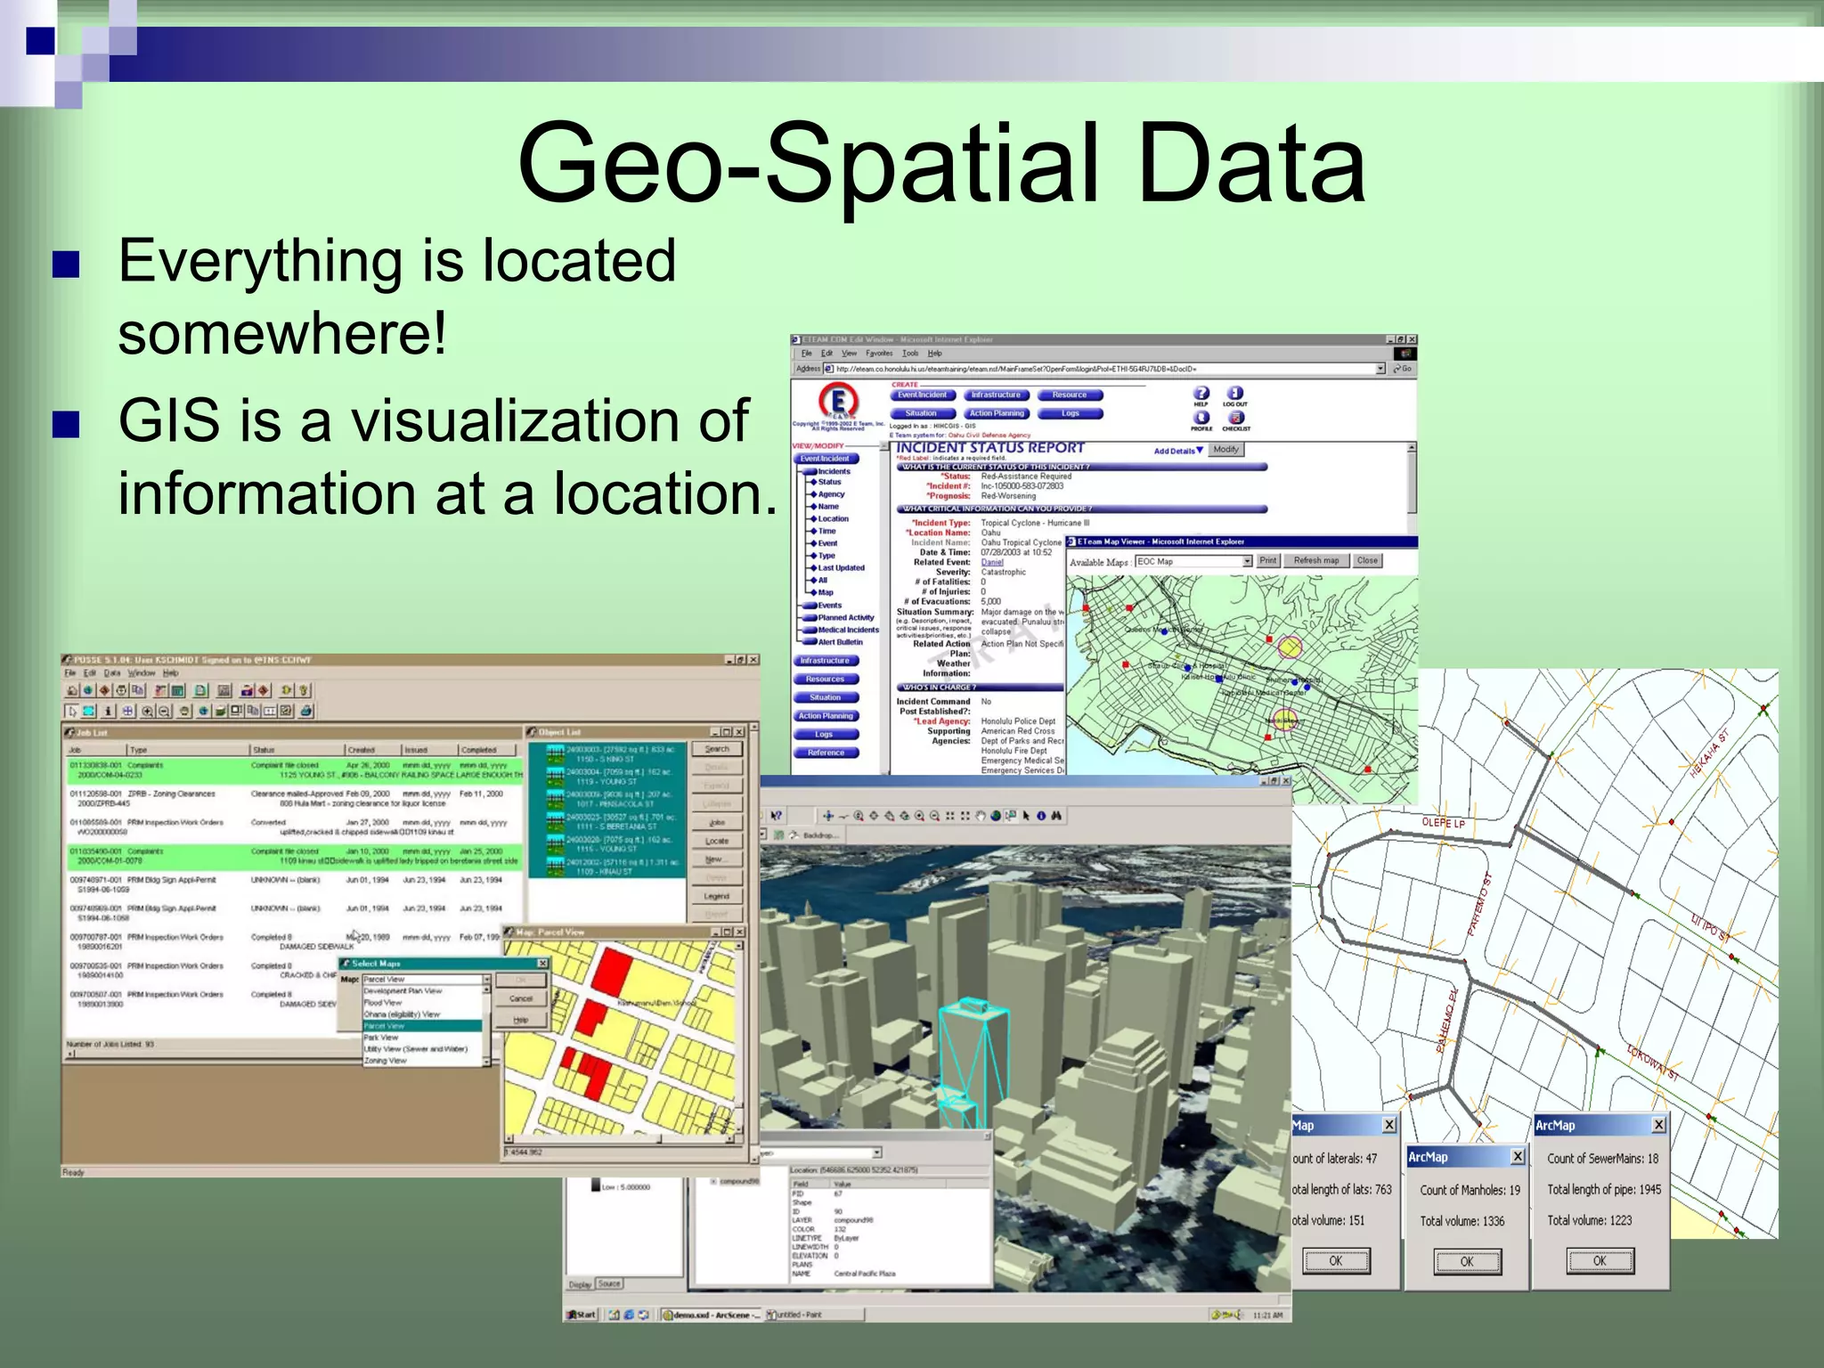
Task: Select the Pan hand tool in ArcScene
Action: [x=981, y=816]
